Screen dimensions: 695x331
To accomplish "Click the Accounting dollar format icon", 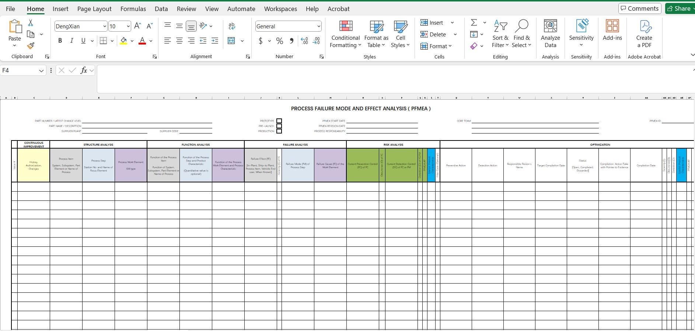I will [261, 41].
